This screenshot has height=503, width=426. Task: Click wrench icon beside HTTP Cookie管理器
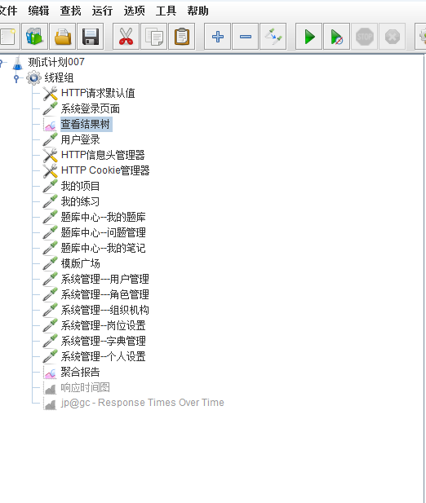[51, 170]
